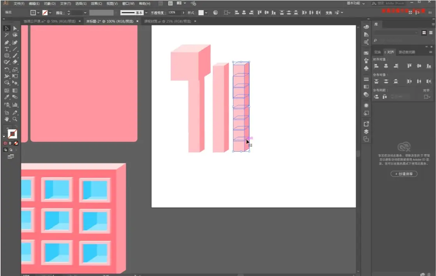Viewport: 436px width, 276px height.
Task: Choose the Rectangle tool
Action: [x=6, y=55]
